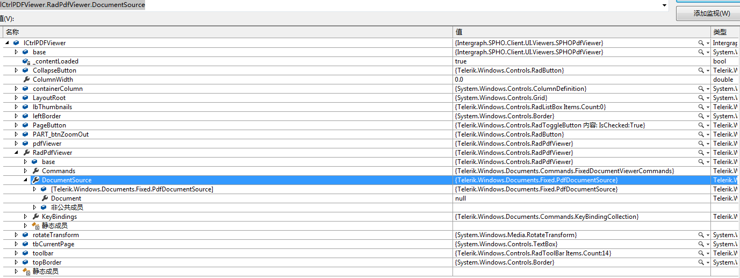Click the '0.0' value of ColumnWidth
The image size is (740, 278).
click(459, 80)
